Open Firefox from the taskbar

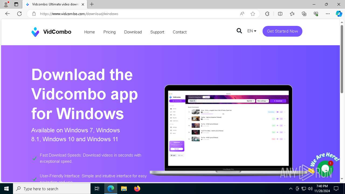tap(137, 189)
